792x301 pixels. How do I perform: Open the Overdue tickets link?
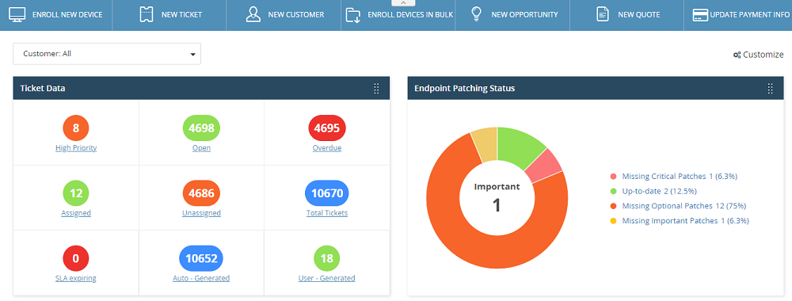pyautogui.click(x=327, y=148)
